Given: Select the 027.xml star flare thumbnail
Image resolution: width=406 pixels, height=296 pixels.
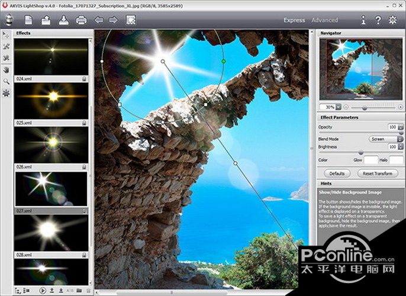Looking at the screenshot, I should coord(51,189).
